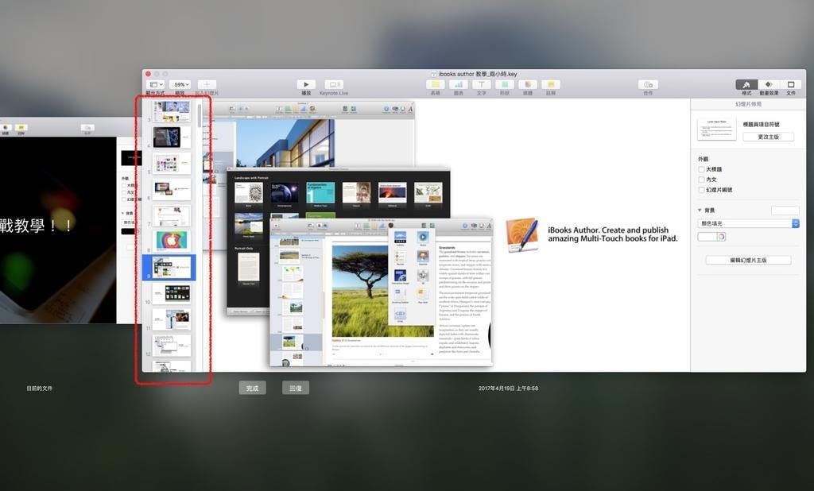
Task: Click the blank field beside 背景 header
Action: point(785,211)
